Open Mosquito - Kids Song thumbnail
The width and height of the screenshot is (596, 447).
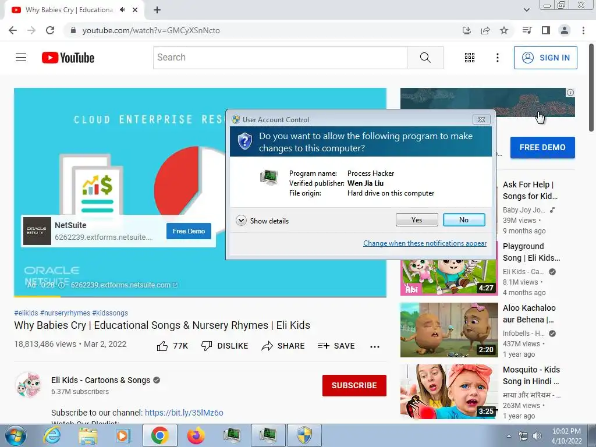coord(449,392)
